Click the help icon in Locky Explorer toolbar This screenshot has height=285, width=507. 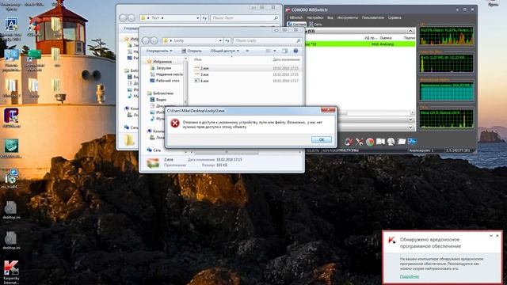(x=295, y=51)
